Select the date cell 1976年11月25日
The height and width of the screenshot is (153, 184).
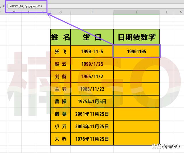click(92, 139)
